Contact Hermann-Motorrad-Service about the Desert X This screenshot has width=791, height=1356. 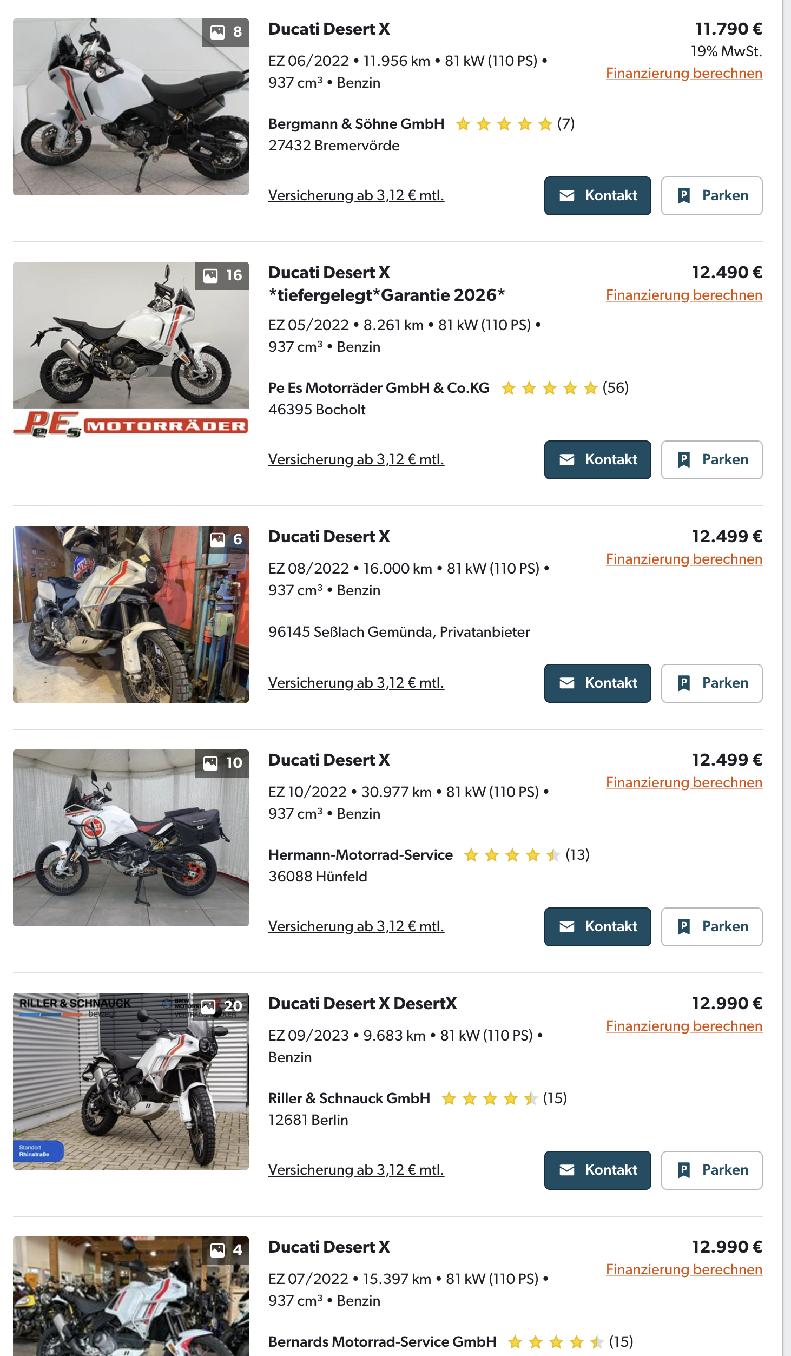point(597,927)
